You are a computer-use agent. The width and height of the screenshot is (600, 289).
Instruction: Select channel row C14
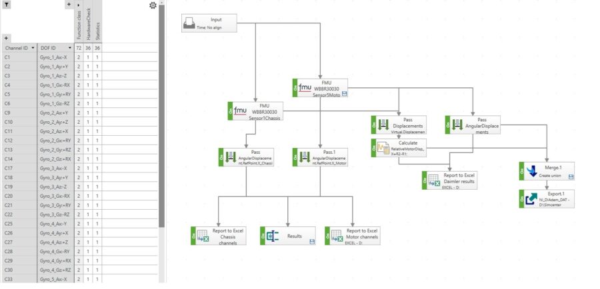coord(19,159)
